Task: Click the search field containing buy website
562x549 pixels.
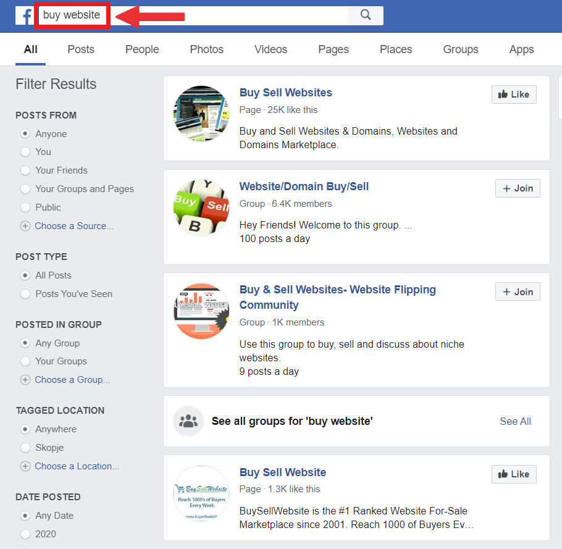Action: pos(193,15)
